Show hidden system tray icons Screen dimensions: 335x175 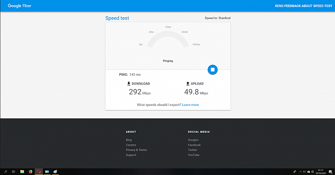click(301, 172)
